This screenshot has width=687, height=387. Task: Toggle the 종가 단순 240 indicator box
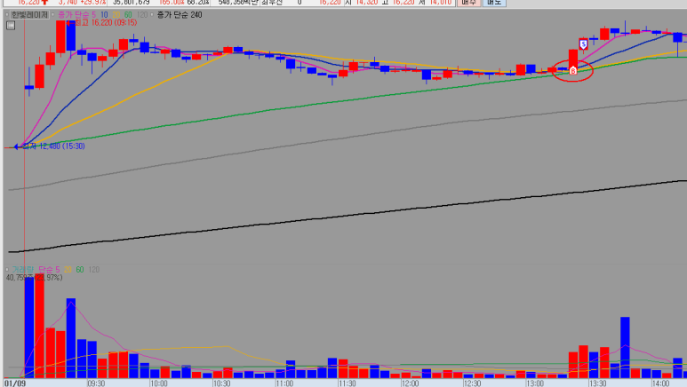click(152, 15)
